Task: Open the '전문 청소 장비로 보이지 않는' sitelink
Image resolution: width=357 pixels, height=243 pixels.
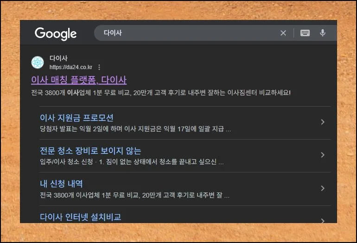Action: click(x=90, y=151)
